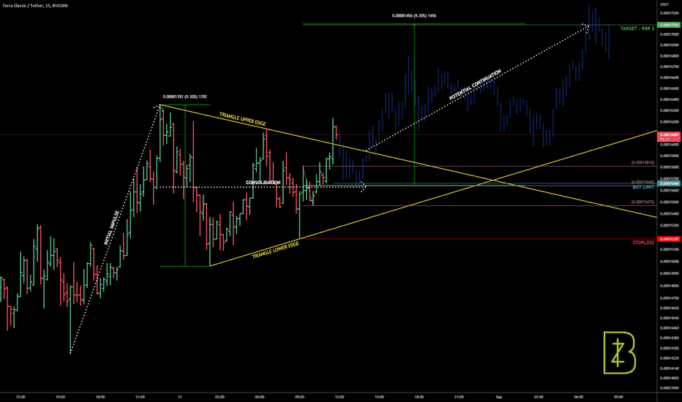Click the 0.00001456 (9.30%) measurement label

click(414, 15)
